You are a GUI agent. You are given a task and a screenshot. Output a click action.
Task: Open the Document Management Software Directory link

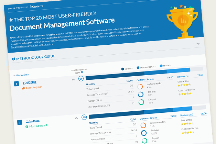point(32,46)
